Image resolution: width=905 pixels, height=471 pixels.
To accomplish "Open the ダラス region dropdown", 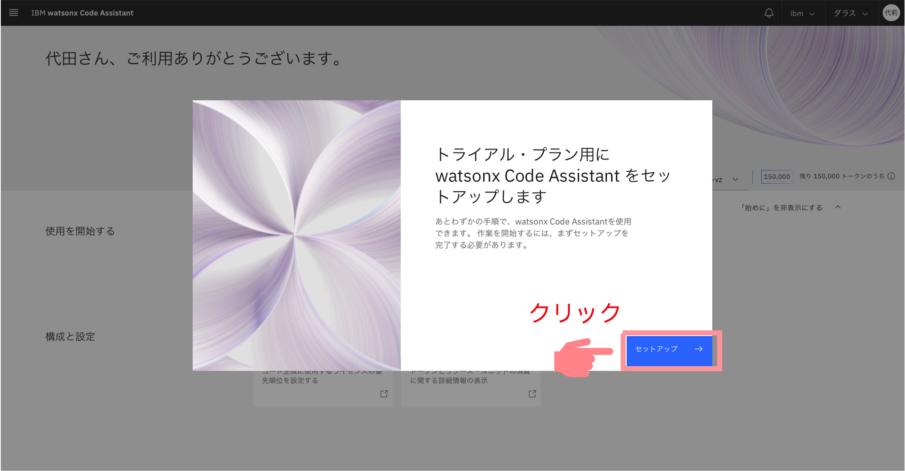I will (851, 13).
